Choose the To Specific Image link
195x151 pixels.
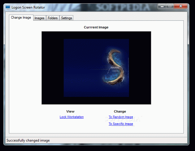[121, 124]
